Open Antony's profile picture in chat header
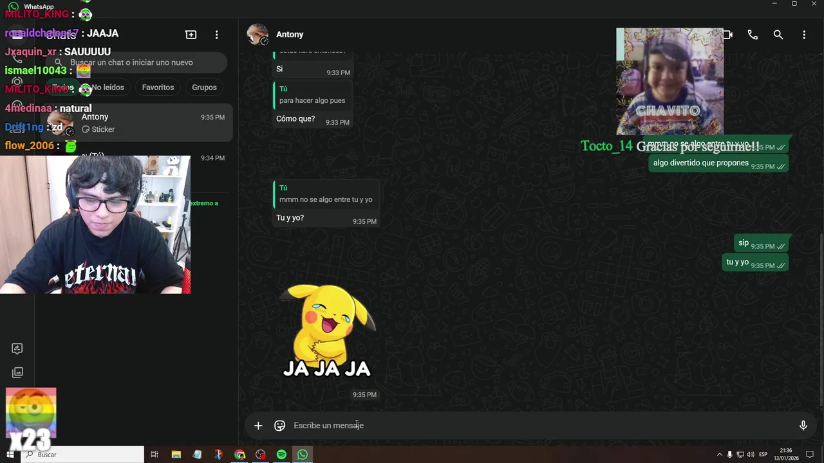The height and width of the screenshot is (463, 824). click(x=257, y=35)
